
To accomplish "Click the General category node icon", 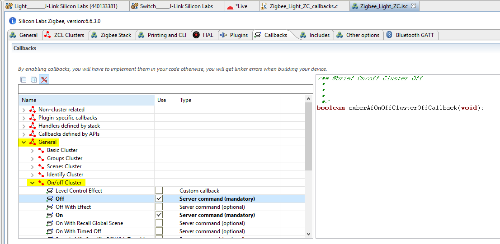I will tap(32, 142).
